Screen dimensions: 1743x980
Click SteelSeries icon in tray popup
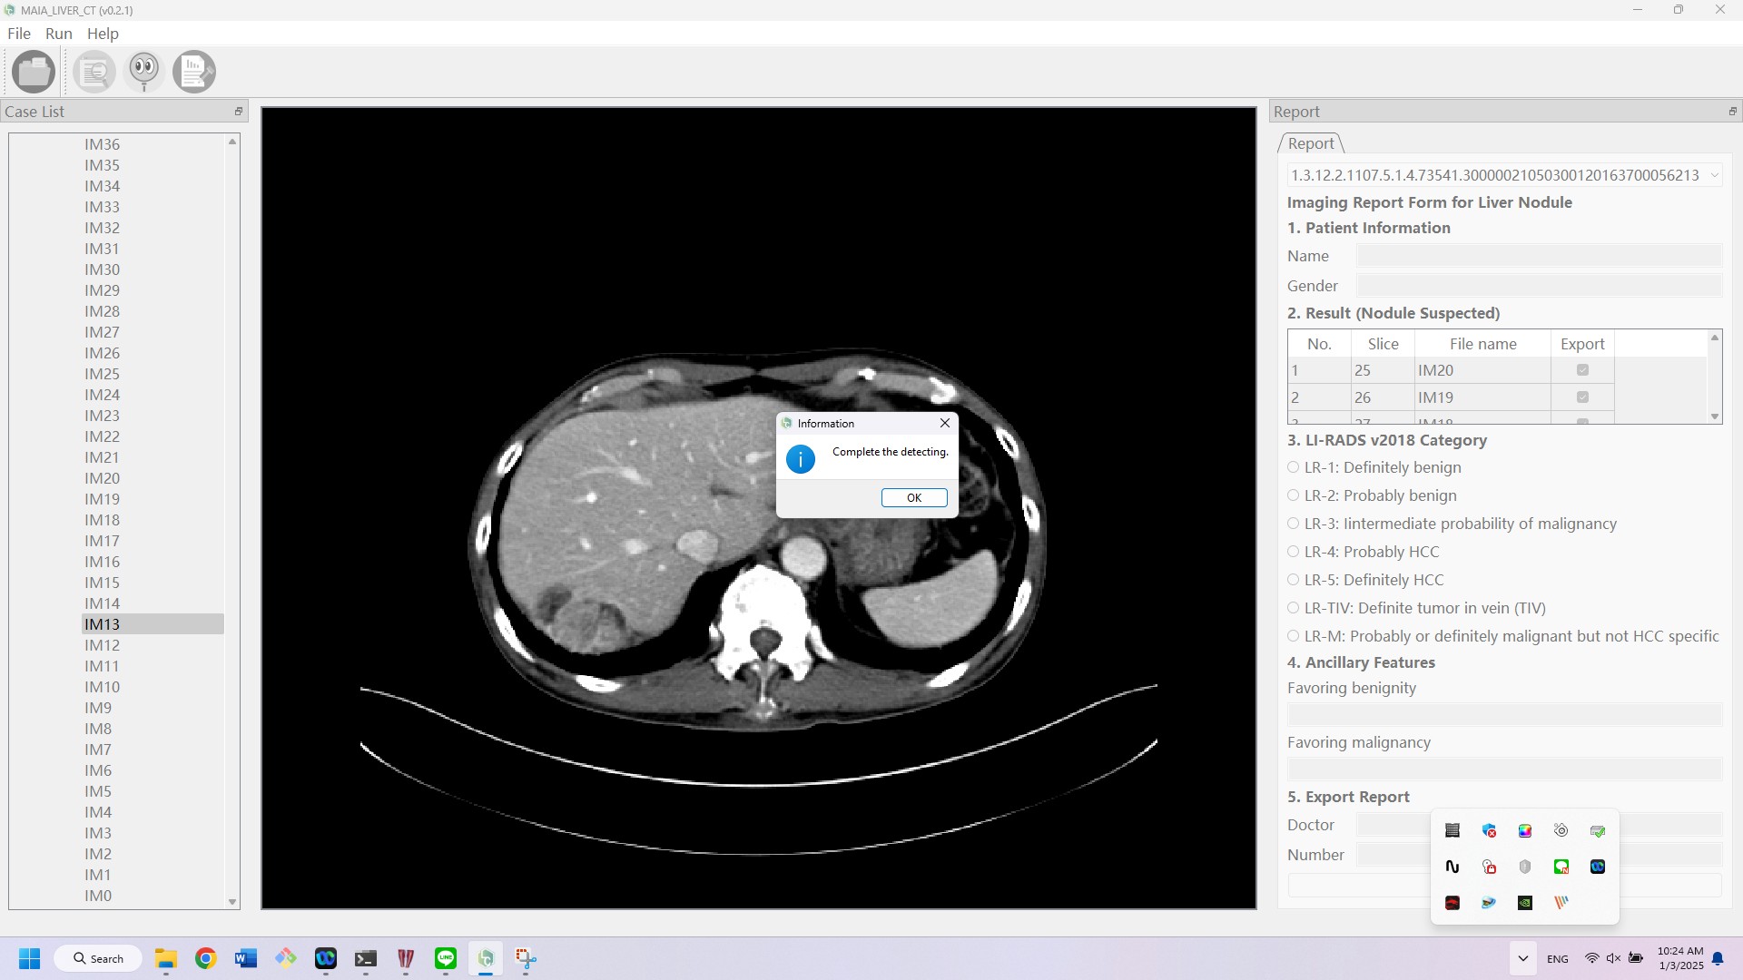point(1561,830)
